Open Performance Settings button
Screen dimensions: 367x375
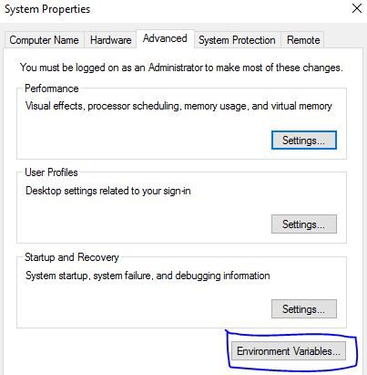304,141
